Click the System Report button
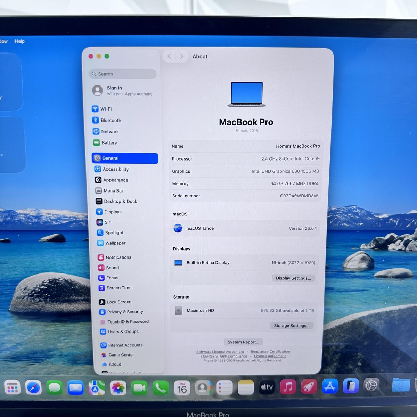417x417 pixels. pos(243,342)
